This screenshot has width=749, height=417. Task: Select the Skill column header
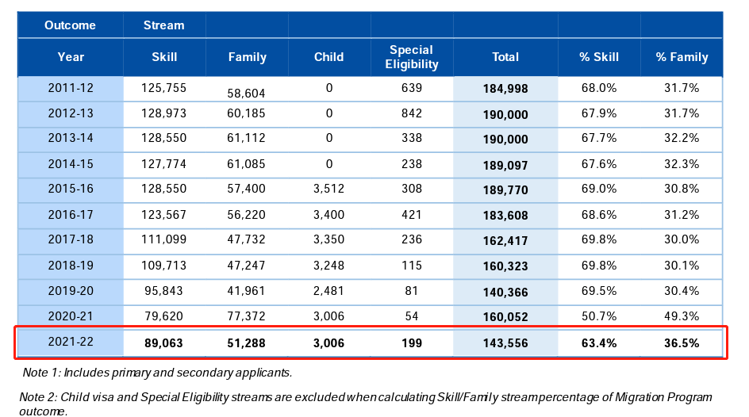[x=163, y=57]
